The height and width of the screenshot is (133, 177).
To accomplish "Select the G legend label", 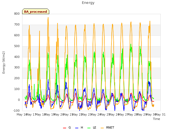I will tap(70, 127).
